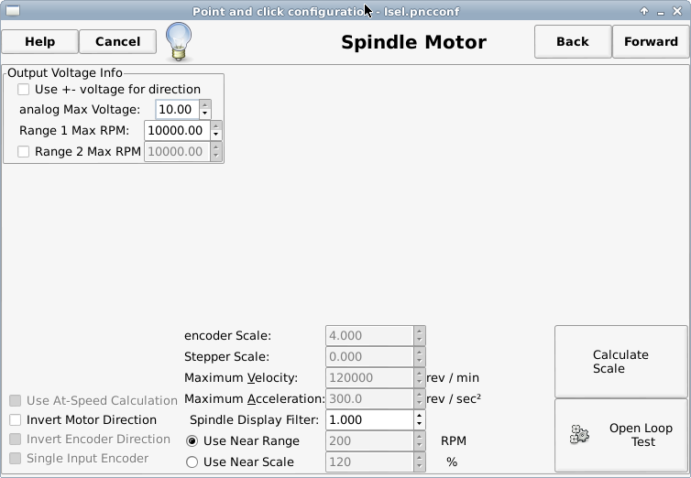This screenshot has height=478, width=691.
Task: Close the pncconf window
Action: (x=677, y=11)
